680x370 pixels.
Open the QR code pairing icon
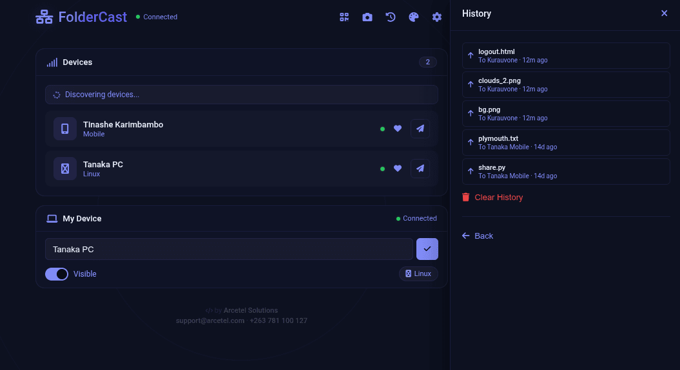pos(344,17)
